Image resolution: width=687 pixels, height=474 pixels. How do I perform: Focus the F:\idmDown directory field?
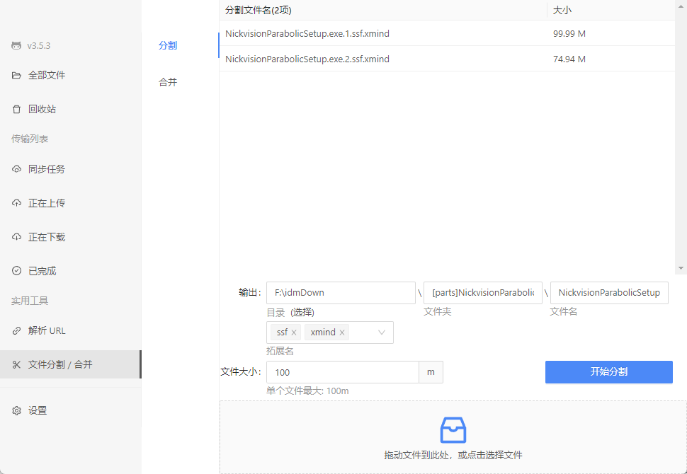(341, 293)
